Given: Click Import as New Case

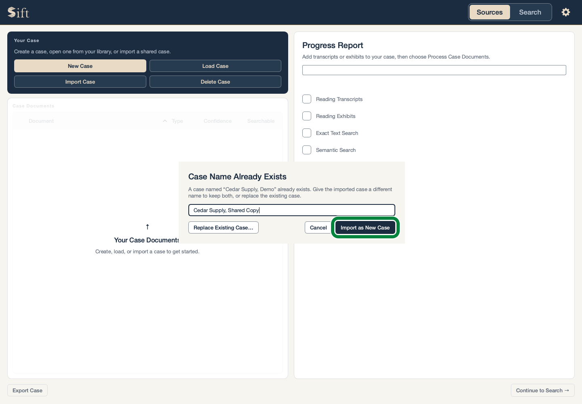Looking at the screenshot, I should point(365,227).
